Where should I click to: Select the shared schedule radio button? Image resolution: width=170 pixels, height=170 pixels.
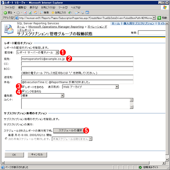6,139
